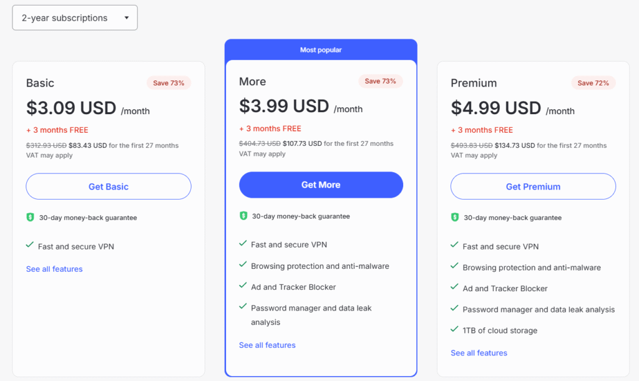Image resolution: width=639 pixels, height=381 pixels.
Task: Click the Premium plan title
Action: (x=474, y=83)
